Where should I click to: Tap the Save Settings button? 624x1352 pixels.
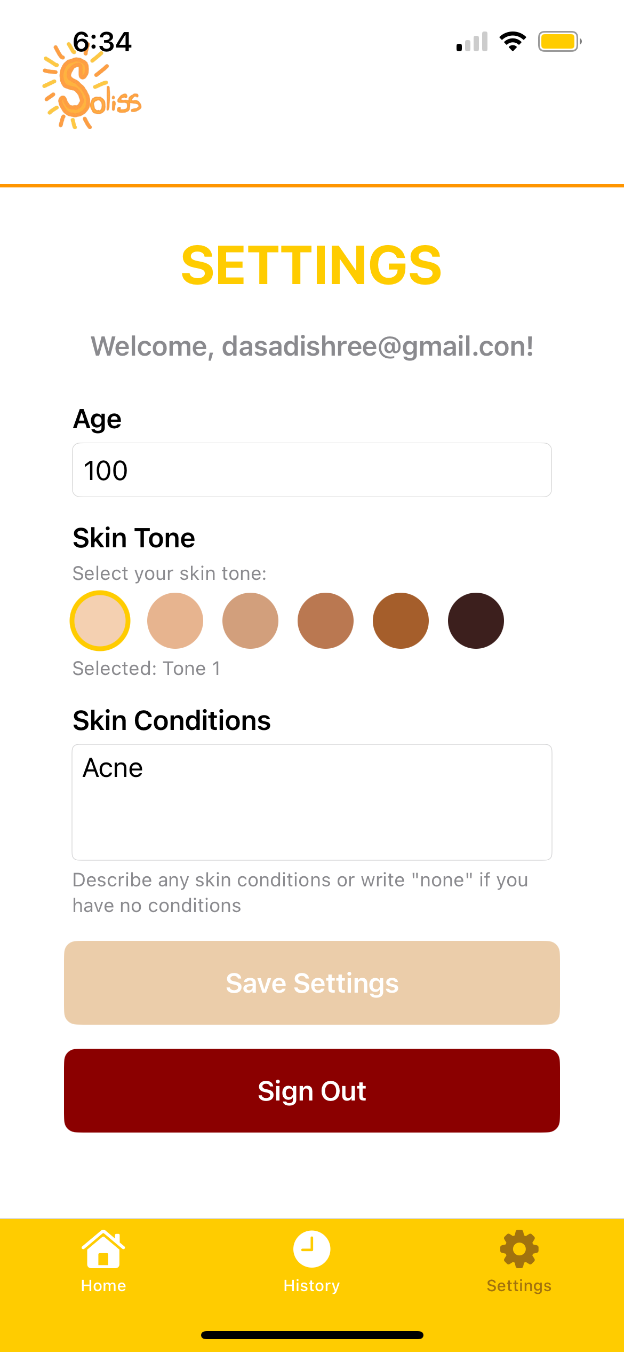click(x=312, y=982)
